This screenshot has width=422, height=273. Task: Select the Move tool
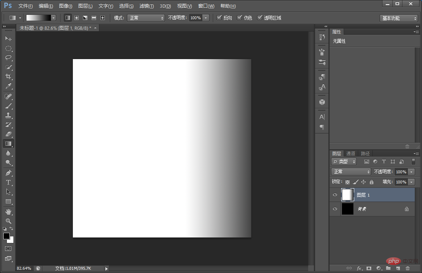[8, 38]
